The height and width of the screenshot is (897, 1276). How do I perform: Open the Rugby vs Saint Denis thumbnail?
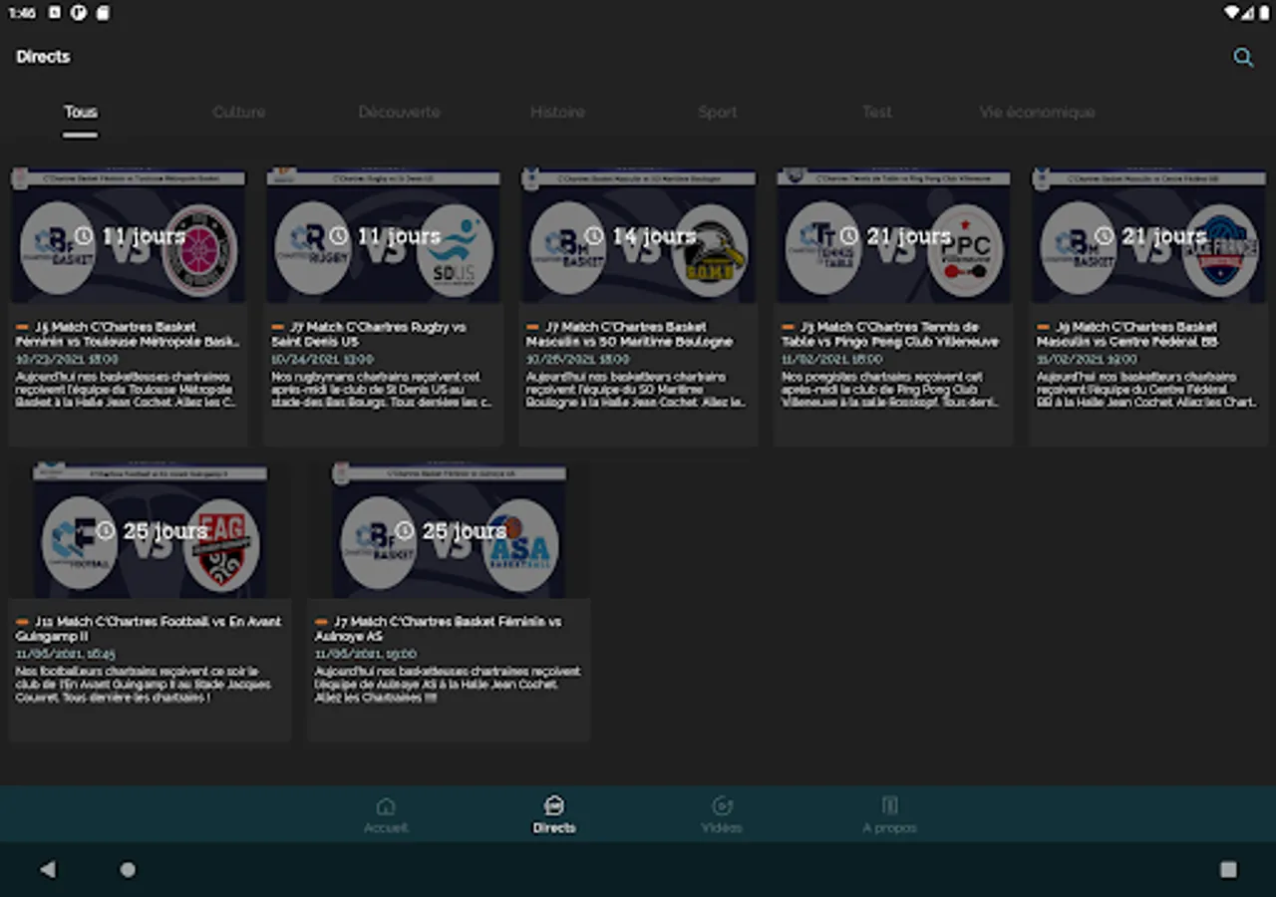point(383,235)
